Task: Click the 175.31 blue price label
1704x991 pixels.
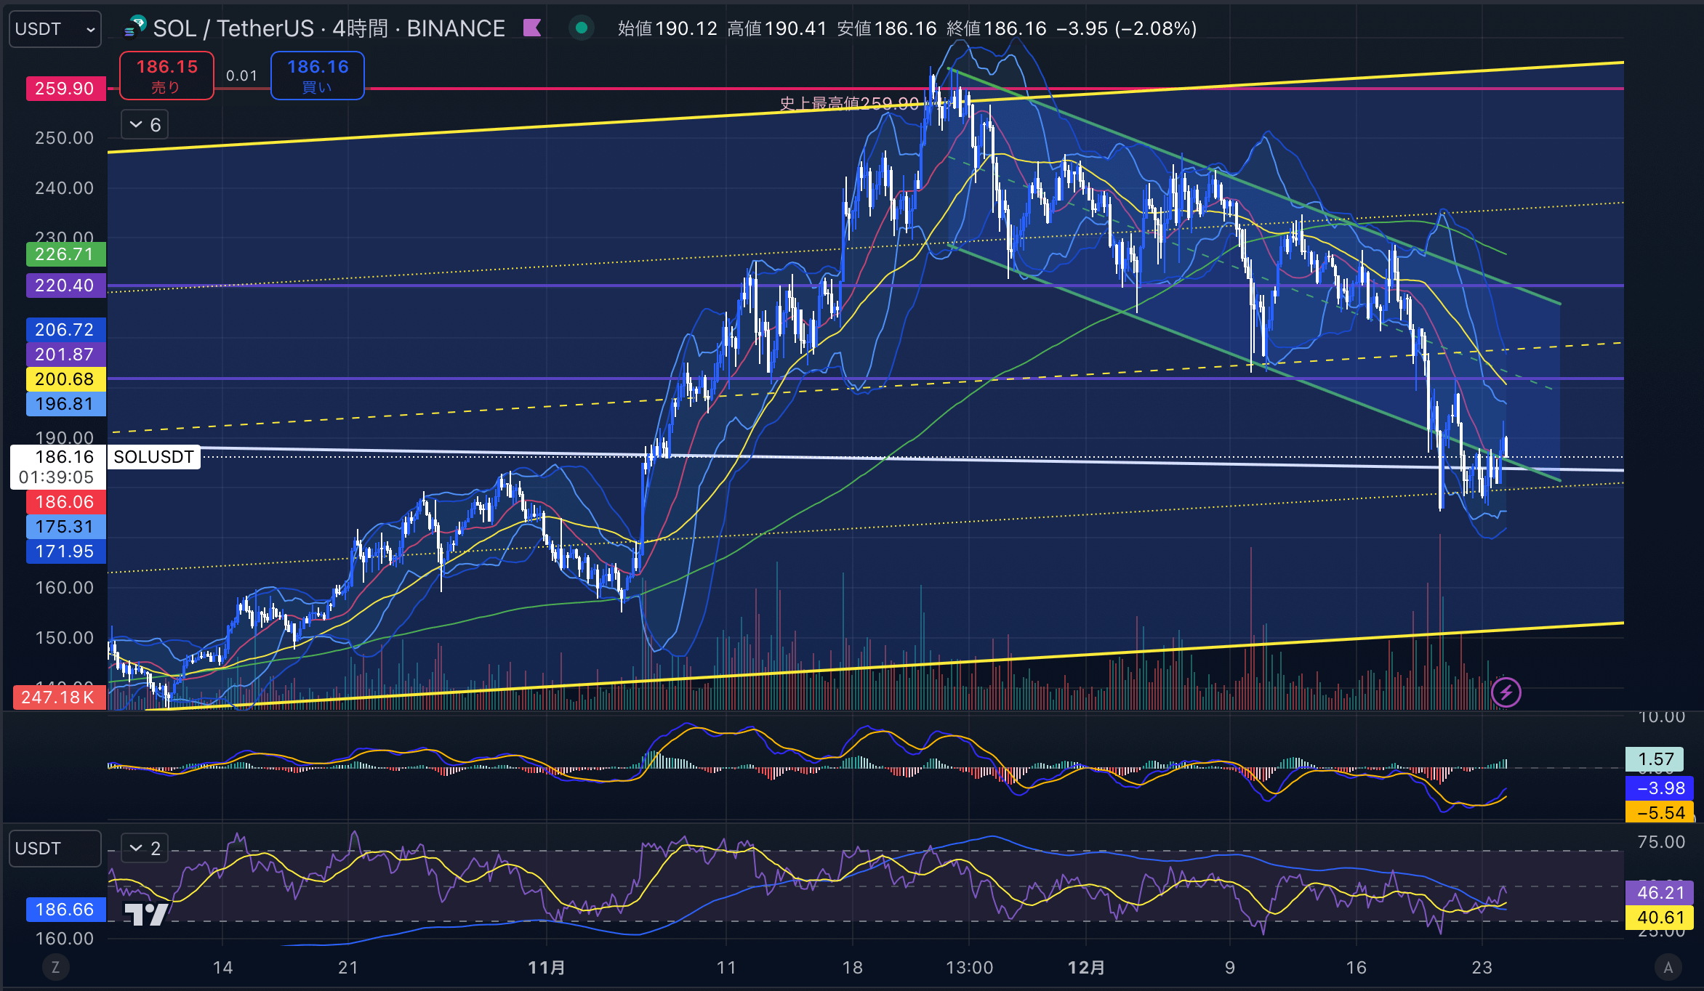Action: [x=65, y=527]
